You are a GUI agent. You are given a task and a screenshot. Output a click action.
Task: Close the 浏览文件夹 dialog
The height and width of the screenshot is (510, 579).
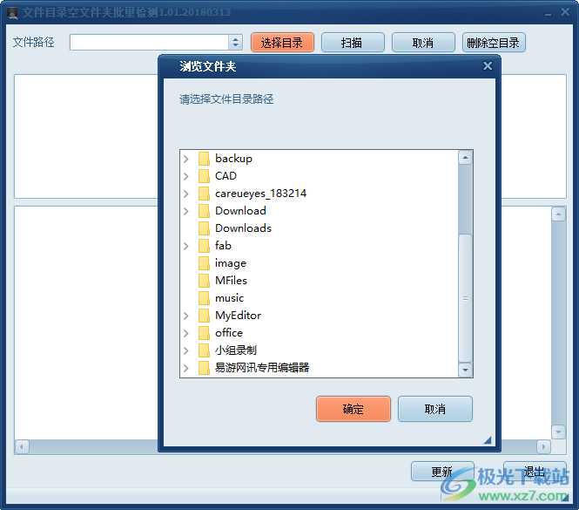pos(488,66)
